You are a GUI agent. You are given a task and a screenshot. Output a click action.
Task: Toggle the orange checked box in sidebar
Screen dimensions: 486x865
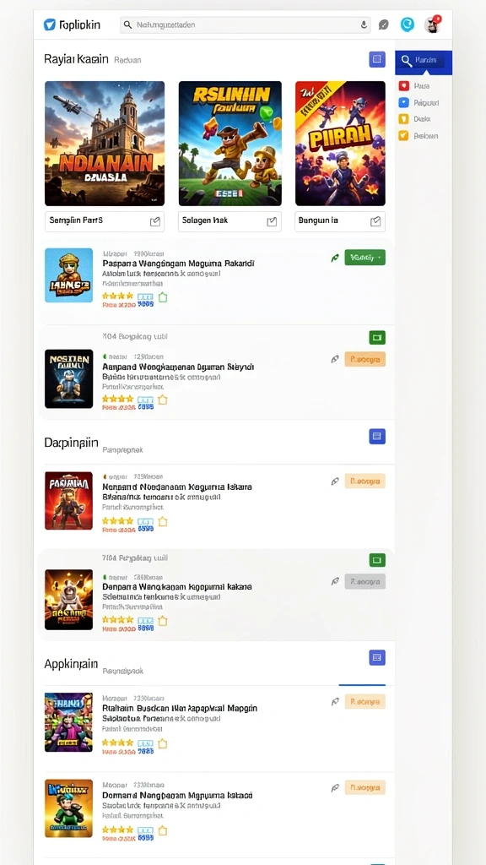403,136
